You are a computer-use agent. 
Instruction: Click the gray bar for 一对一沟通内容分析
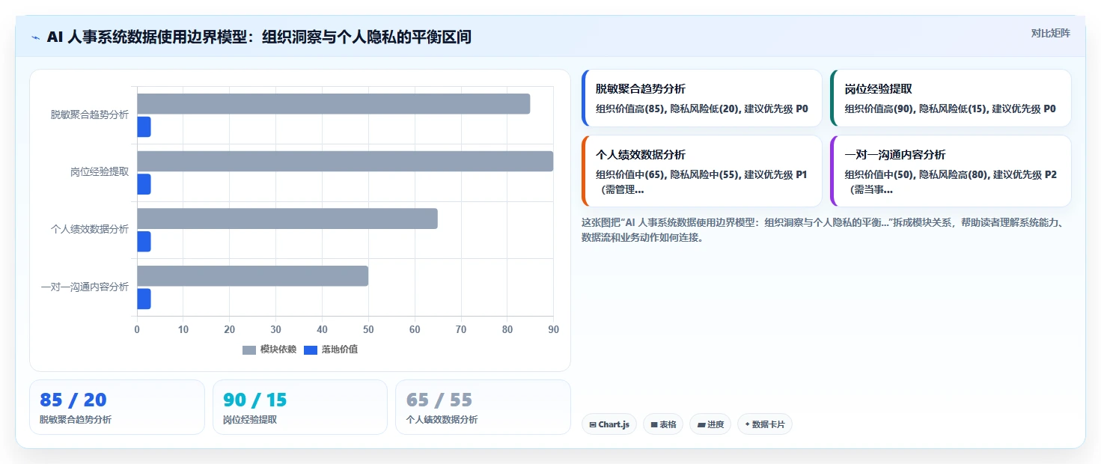(252, 275)
